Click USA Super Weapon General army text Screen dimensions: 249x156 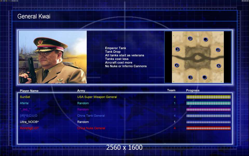tap(97, 97)
